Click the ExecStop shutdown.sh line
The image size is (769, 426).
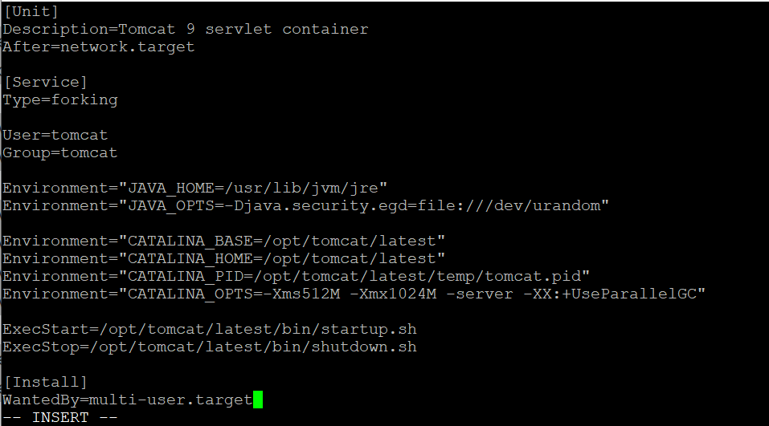(210, 347)
